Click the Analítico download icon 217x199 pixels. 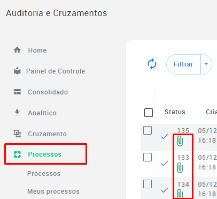coord(17,113)
